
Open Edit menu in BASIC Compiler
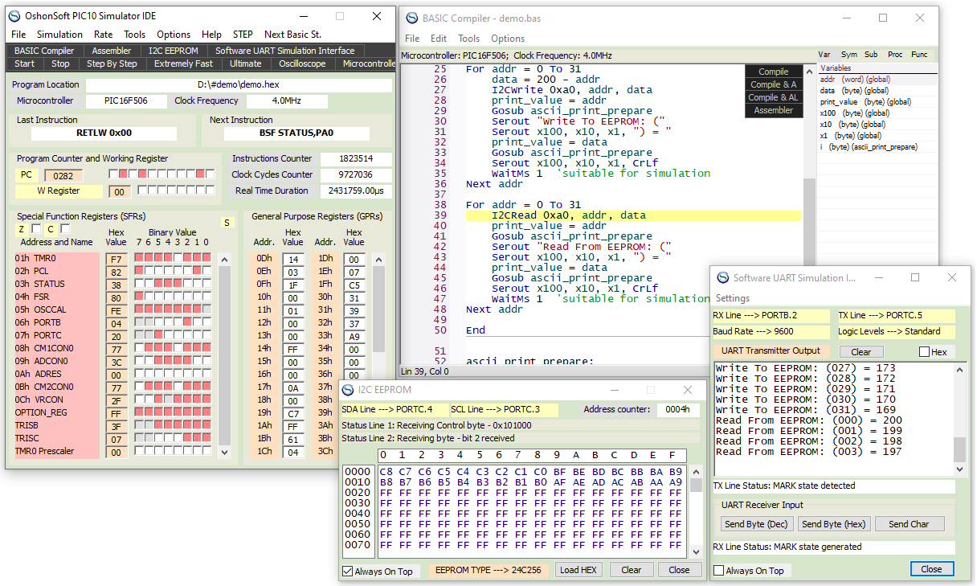tap(439, 39)
